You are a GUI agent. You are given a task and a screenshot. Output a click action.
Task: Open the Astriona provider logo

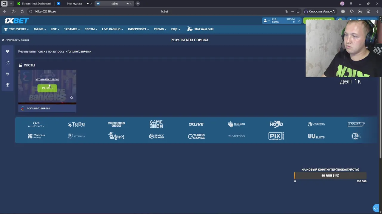coord(76,136)
